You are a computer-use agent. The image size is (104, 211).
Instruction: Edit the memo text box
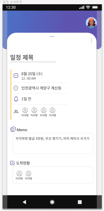click(x=53, y=143)
